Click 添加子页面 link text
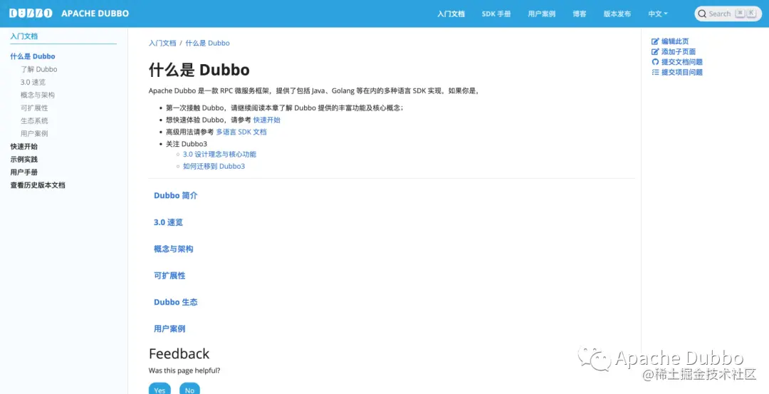The image size is (769, 394). pyautogui.click(x=679, y=51)
